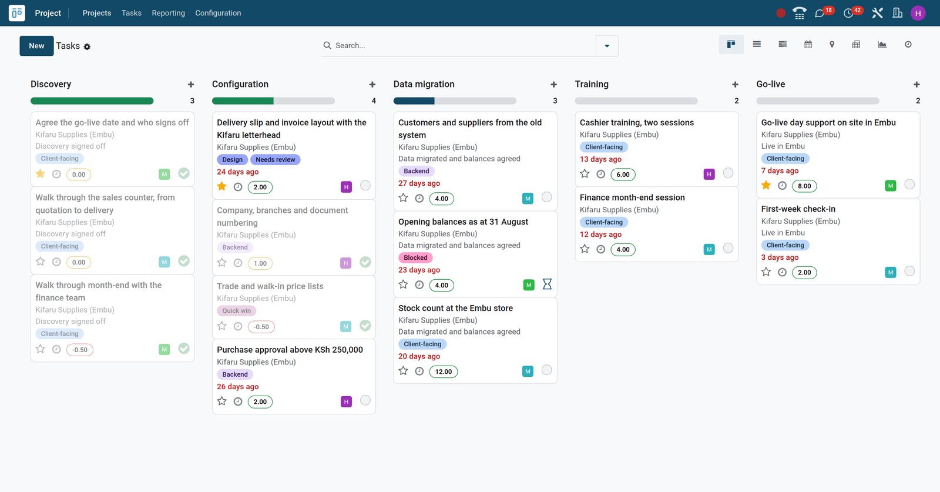The width and height of the screenshot is (940, 492).
Task: Focus the Search input field
Action: (x=464, y=46)
